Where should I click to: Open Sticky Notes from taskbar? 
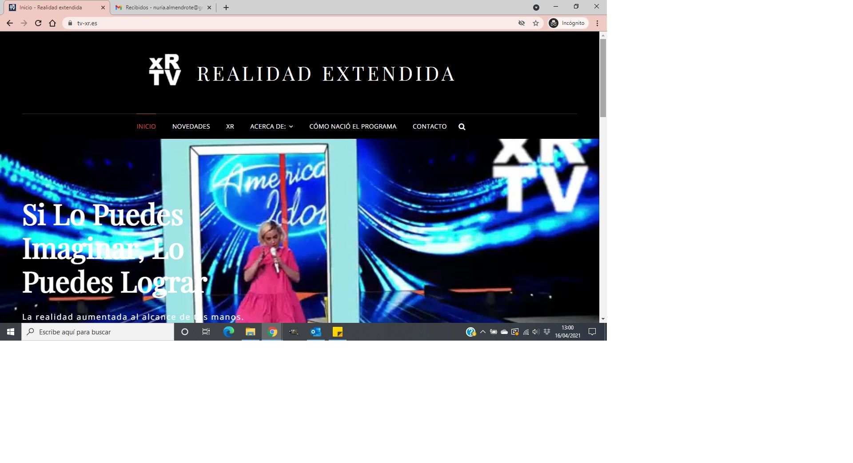click(338, 332)
